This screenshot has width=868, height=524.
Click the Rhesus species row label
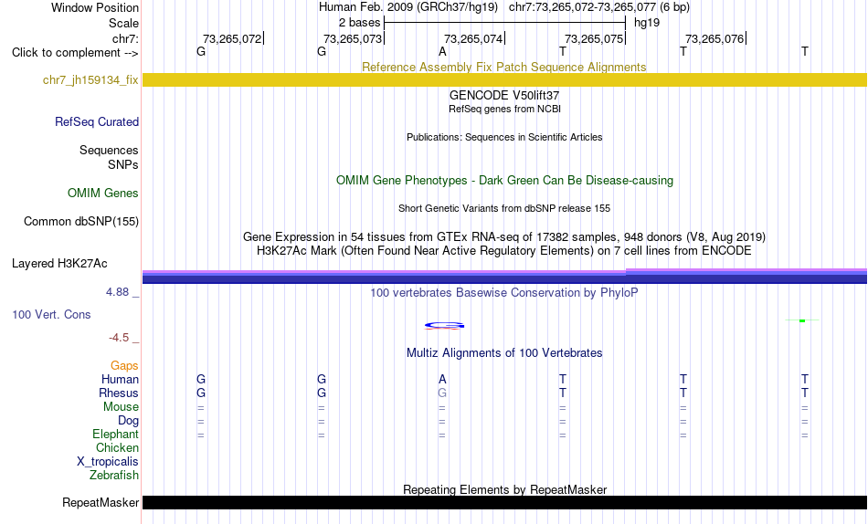pos(119,393)
